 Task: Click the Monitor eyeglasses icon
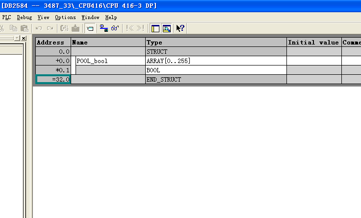(x=115, y=28)
